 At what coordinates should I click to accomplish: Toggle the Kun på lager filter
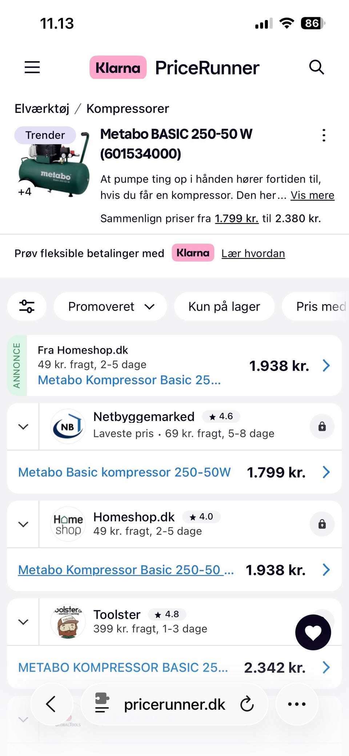point(224,306)
